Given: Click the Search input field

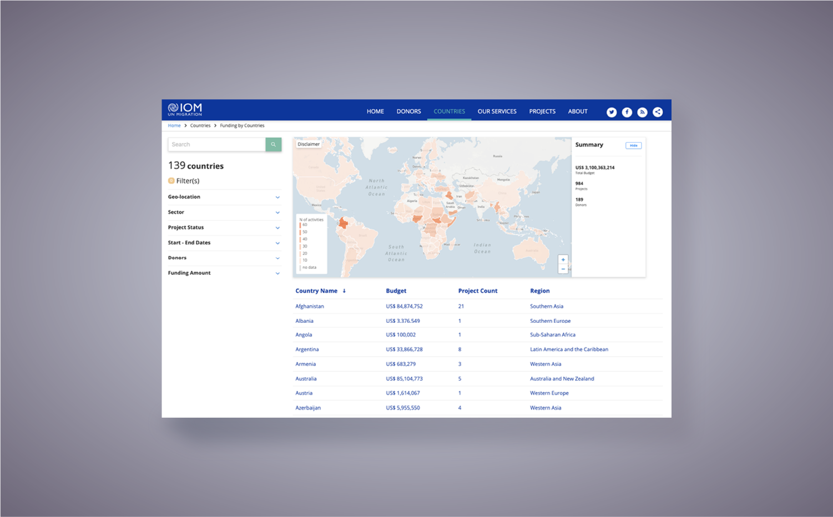Looking at the screenshot, I should pyautogui.click(x=217, y=144).
